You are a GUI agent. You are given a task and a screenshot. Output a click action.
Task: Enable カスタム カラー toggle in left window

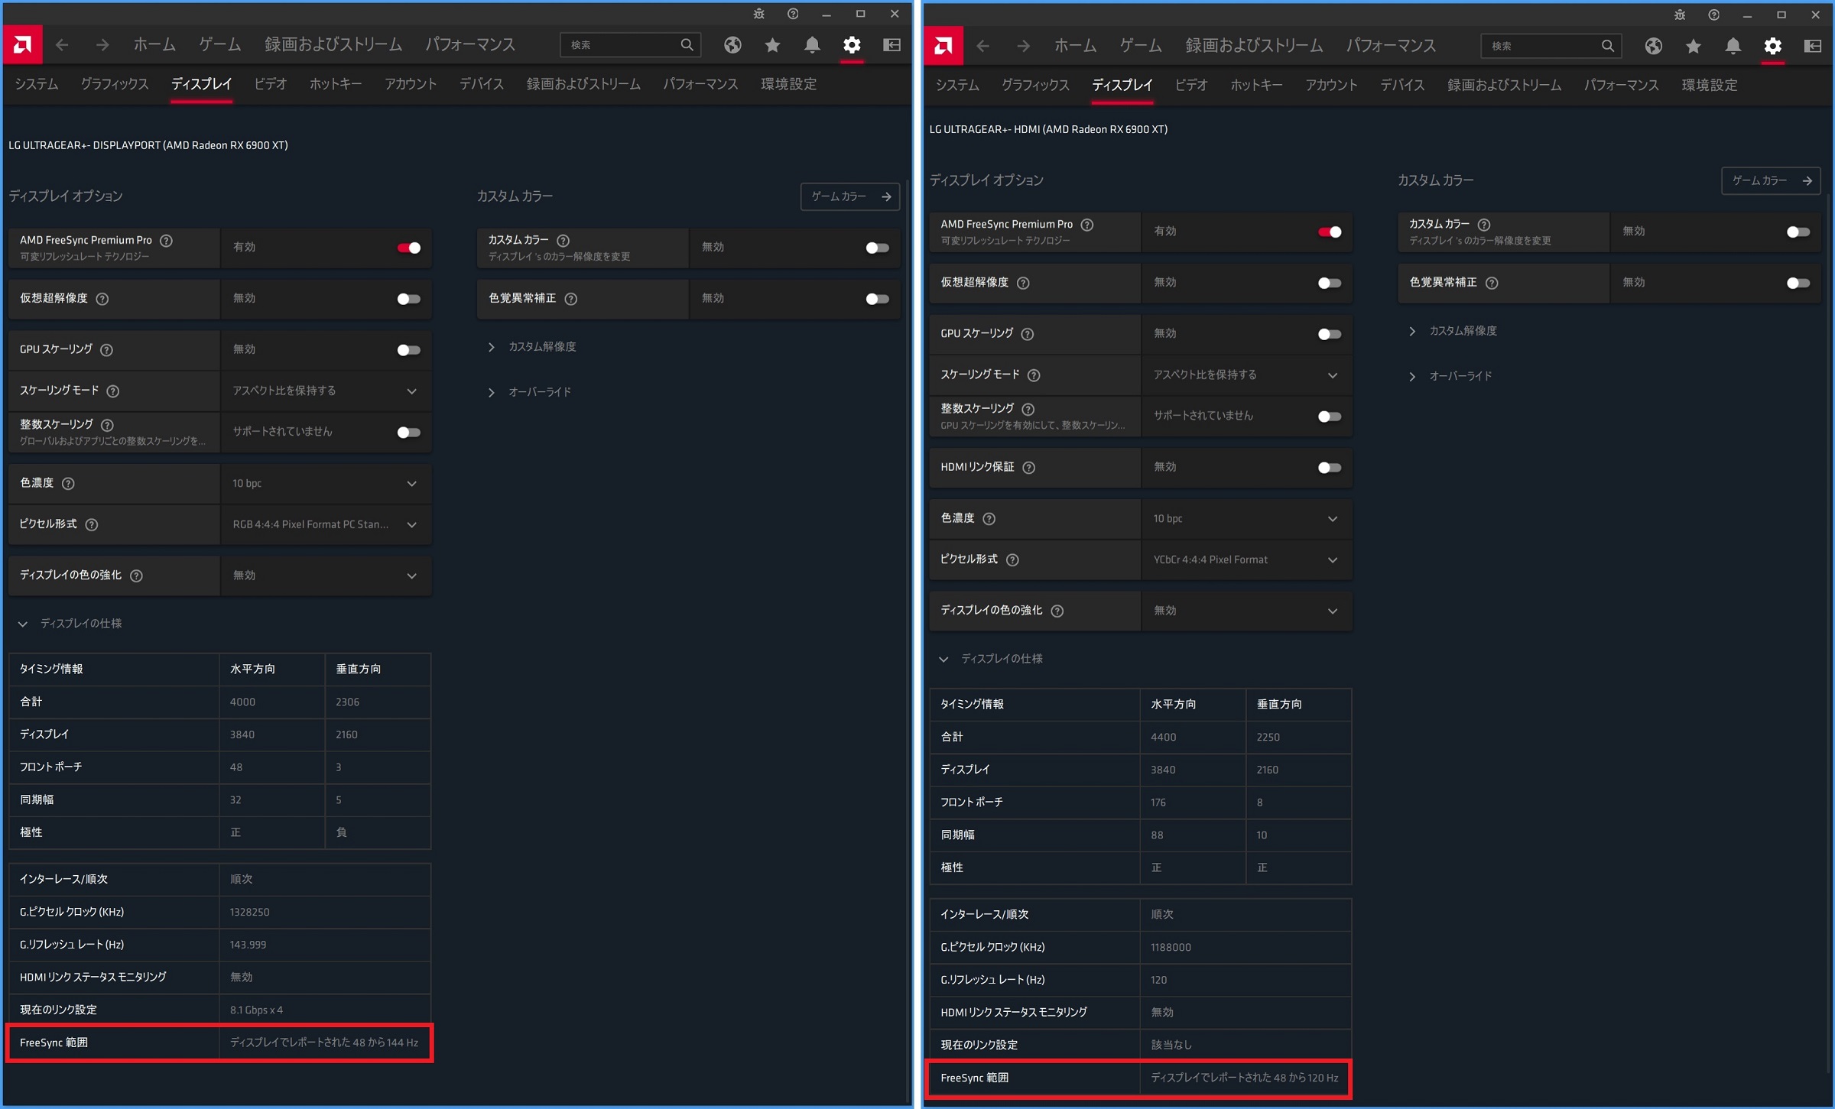tap(877, 248)
